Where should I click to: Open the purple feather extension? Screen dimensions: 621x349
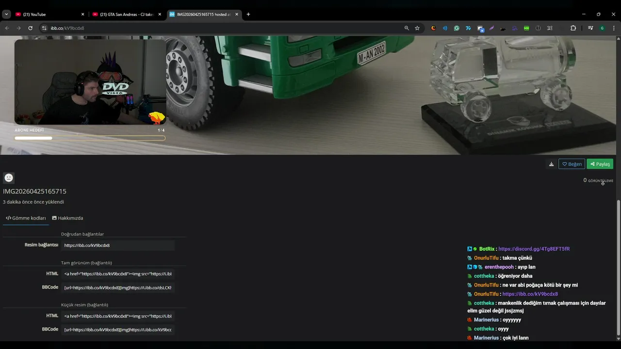(491, 28)
